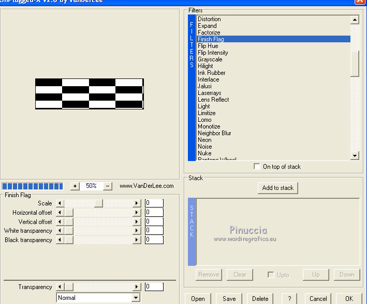Click the Vertical offset right arrow
Image resolution: width=367 pixels, height=304 pixels.
[x=137, y=222]
